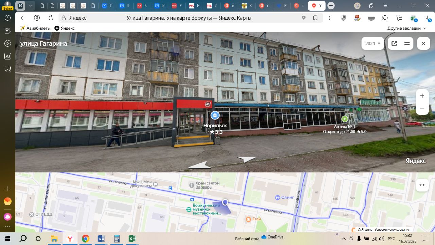Open Calculator from taskbar

click(x=117, y=239)
